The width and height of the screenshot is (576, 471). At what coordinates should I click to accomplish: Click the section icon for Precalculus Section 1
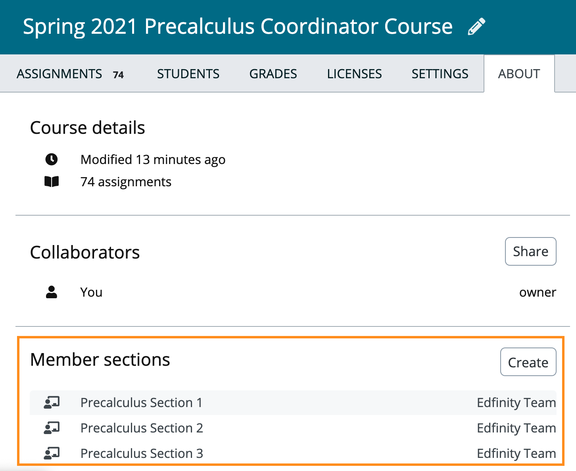[52, 402]
